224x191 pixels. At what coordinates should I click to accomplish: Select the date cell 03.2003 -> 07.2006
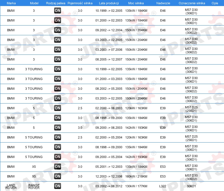[x=109, y=50]
